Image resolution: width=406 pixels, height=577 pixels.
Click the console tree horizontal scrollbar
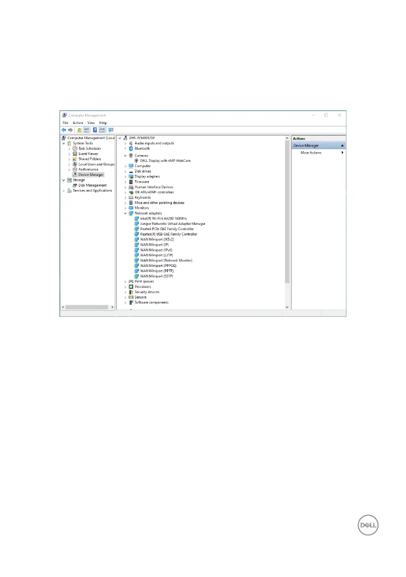[87, 307]
